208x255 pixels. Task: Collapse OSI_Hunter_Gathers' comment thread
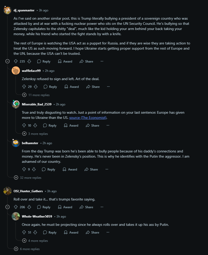click(x=8, y=207)
